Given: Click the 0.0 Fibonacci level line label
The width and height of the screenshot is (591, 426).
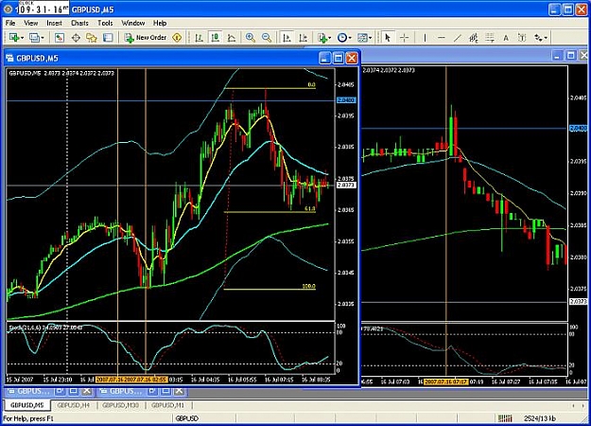Looking at the screenshot, I should pyautogui.click(x=311, y=85).
